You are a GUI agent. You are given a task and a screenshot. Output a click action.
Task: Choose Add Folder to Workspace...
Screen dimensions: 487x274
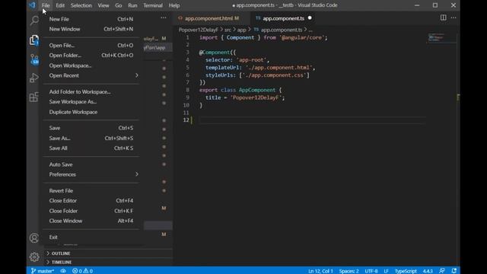(x=91, y=91)
